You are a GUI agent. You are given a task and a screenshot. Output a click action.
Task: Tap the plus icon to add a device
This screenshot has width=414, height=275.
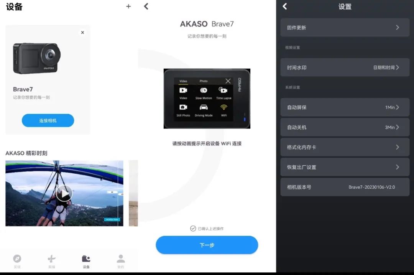point(128,7)
